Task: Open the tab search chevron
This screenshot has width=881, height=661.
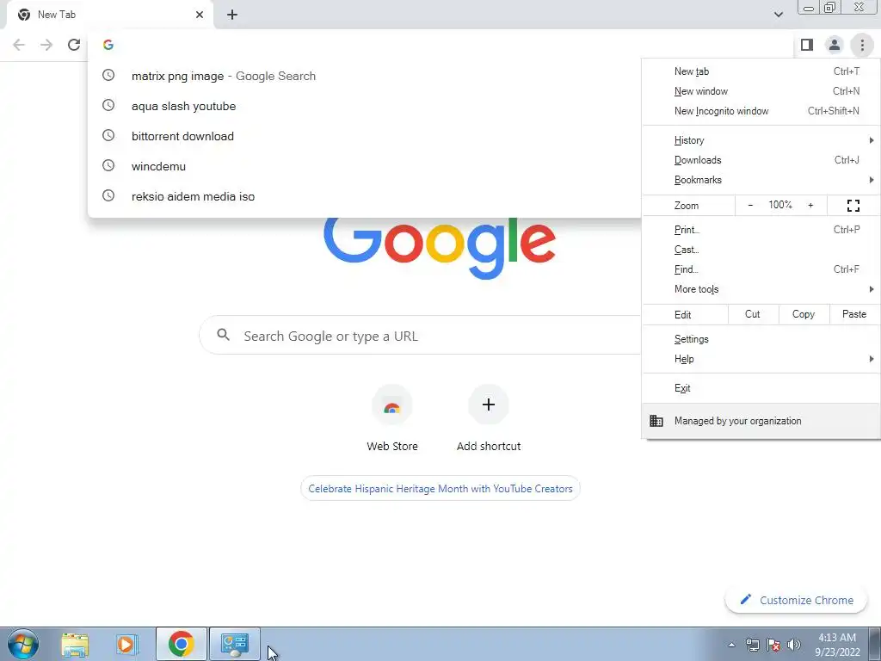Action: coord(778,15)
